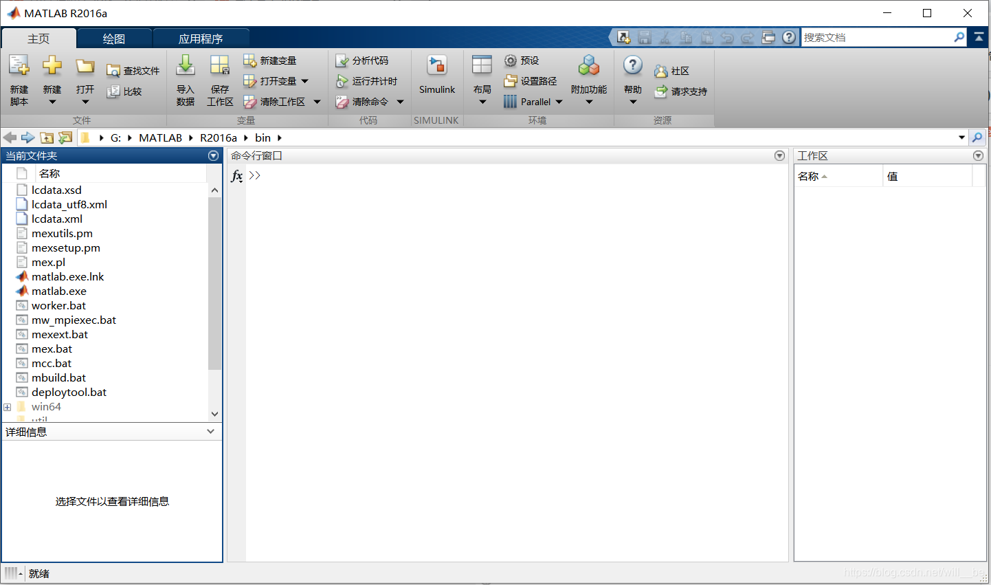This screenshot has height=585, width=991.
Task: Select the file matlab.exe.lnk
Action: (x=67, y=277)
